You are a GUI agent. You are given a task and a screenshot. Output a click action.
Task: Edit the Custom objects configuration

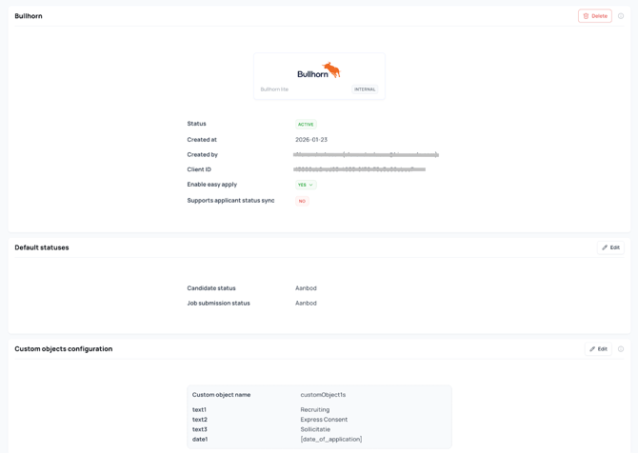598,349
